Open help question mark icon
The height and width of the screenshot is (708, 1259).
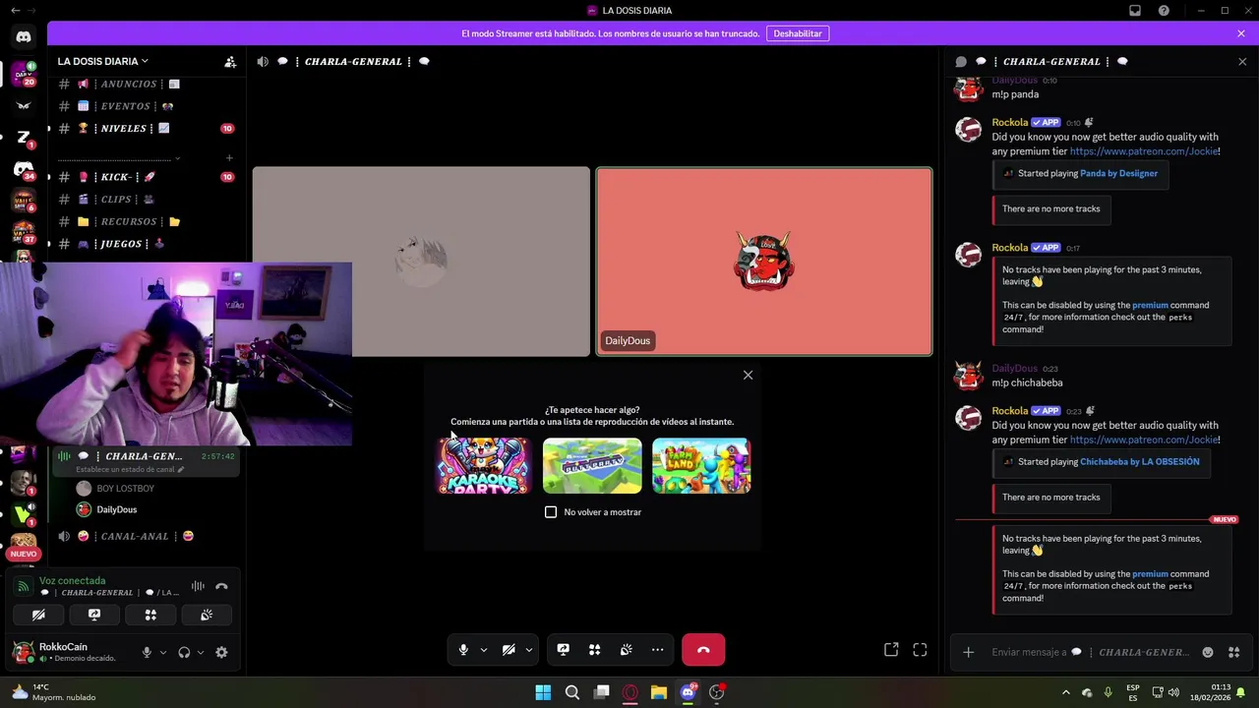[x=1165, y=11]
